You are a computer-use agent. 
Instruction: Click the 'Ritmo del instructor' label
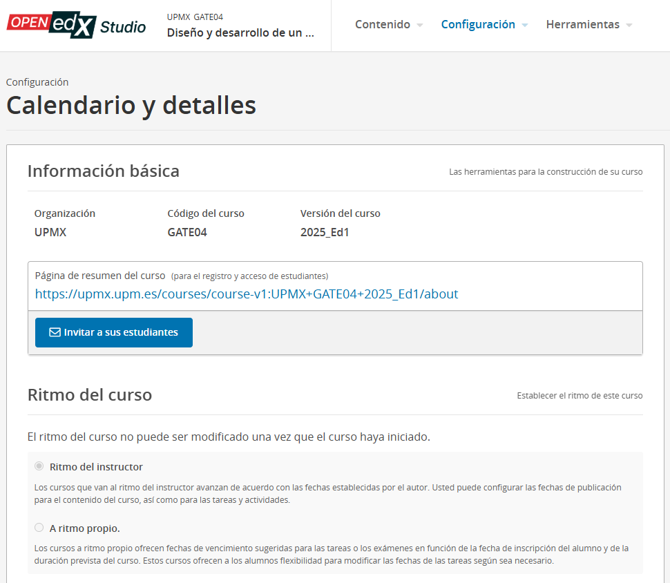click(96, 467)
